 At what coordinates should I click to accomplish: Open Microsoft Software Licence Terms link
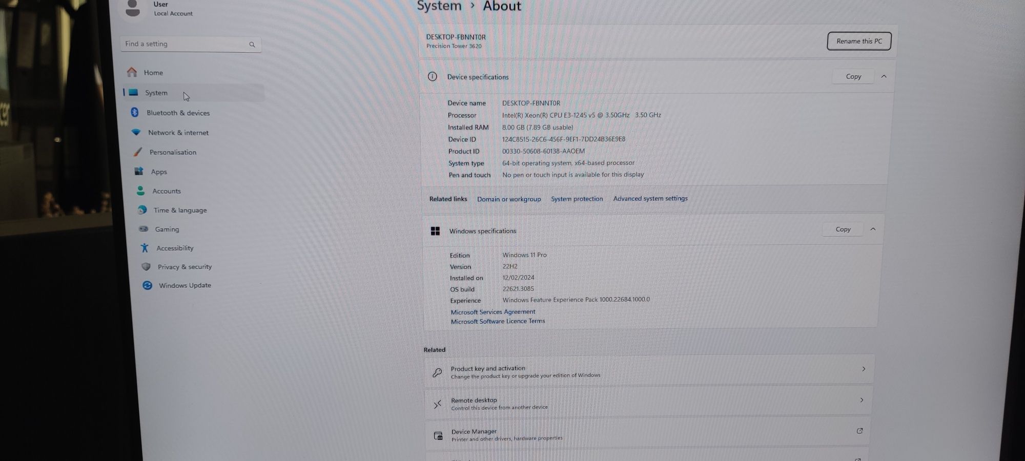pos(498,321)
